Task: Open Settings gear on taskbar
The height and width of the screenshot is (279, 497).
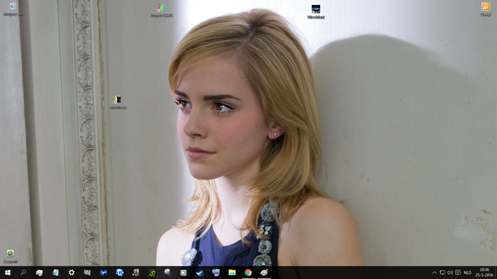Action: 71,273
